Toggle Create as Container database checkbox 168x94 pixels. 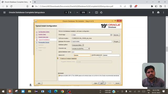[x=59, y=58]
